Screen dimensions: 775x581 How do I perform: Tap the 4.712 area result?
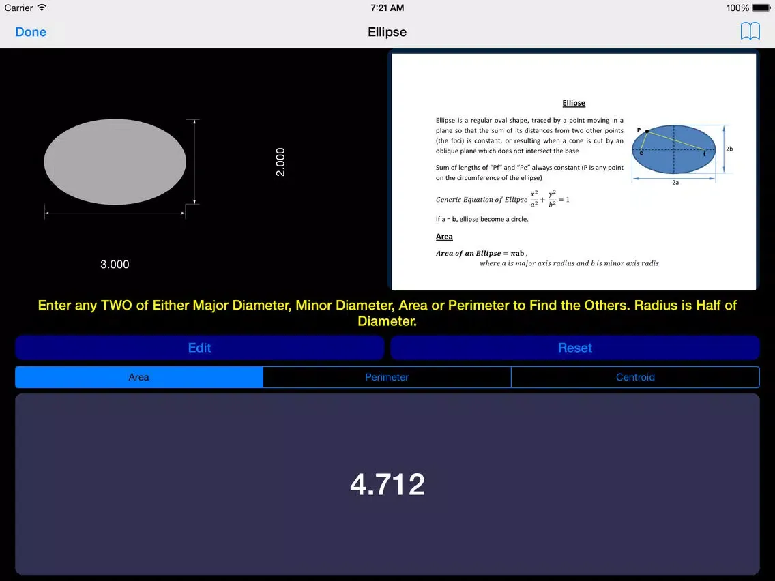[x=387, y=484]
